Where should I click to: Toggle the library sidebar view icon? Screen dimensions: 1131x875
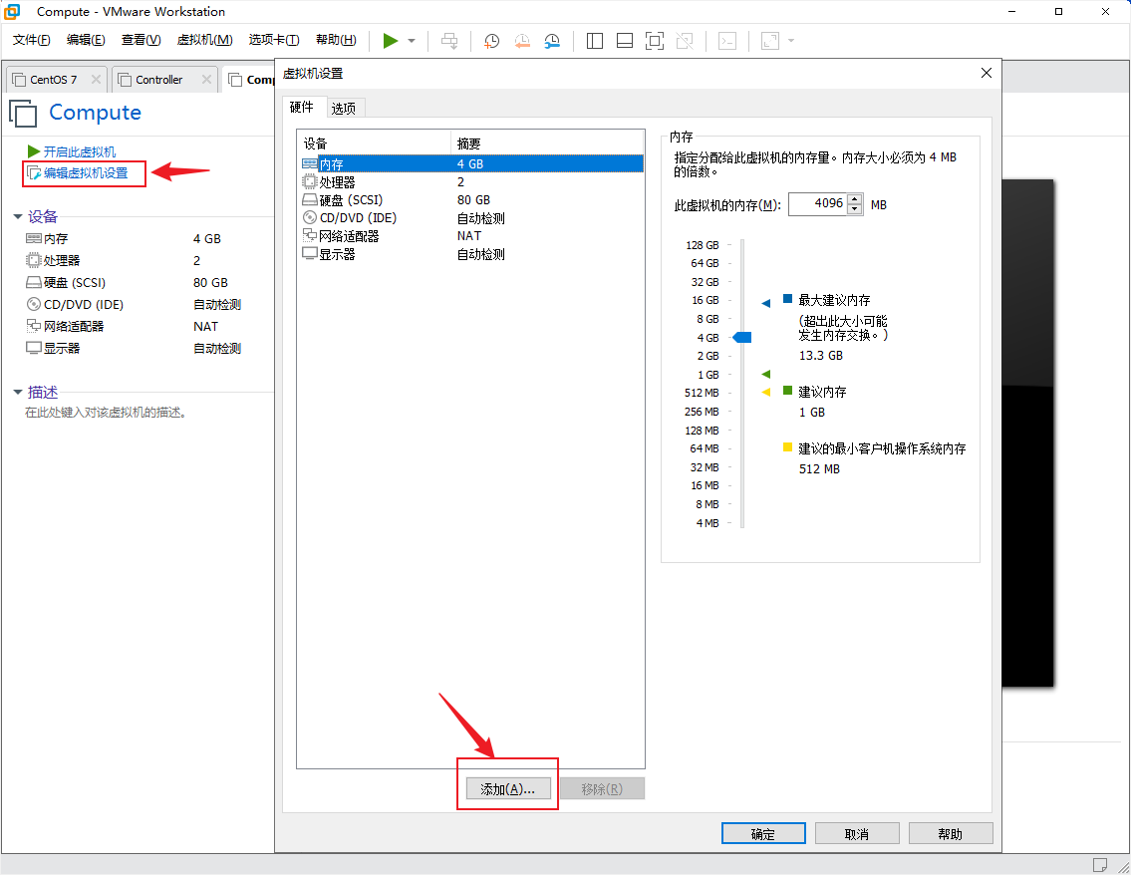[x=594, y=41]
